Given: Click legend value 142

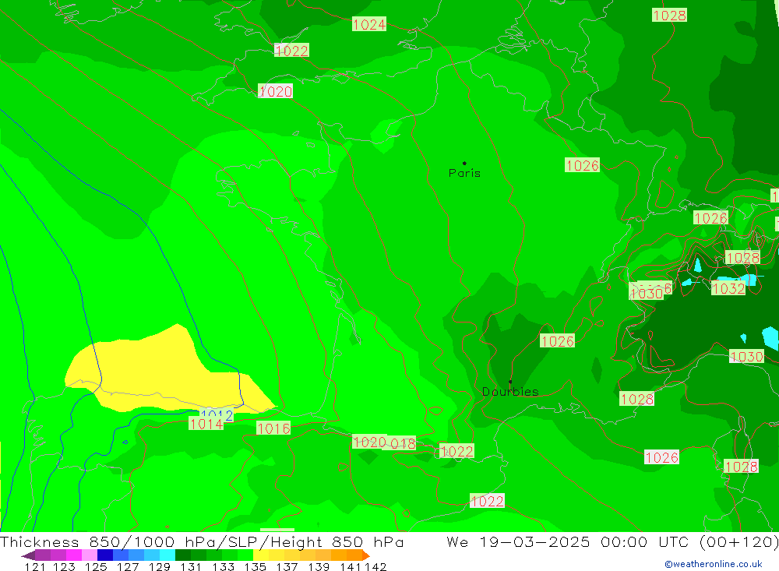Looking at the screenshot, I should tap(375, 567).
